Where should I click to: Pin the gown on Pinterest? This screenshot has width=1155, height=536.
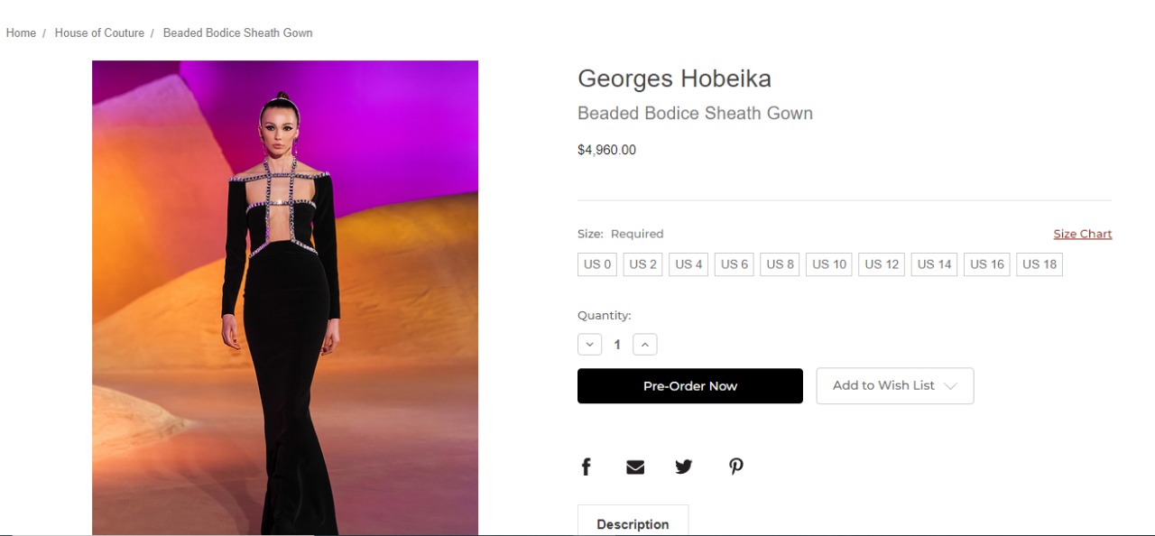click(736, 467)
